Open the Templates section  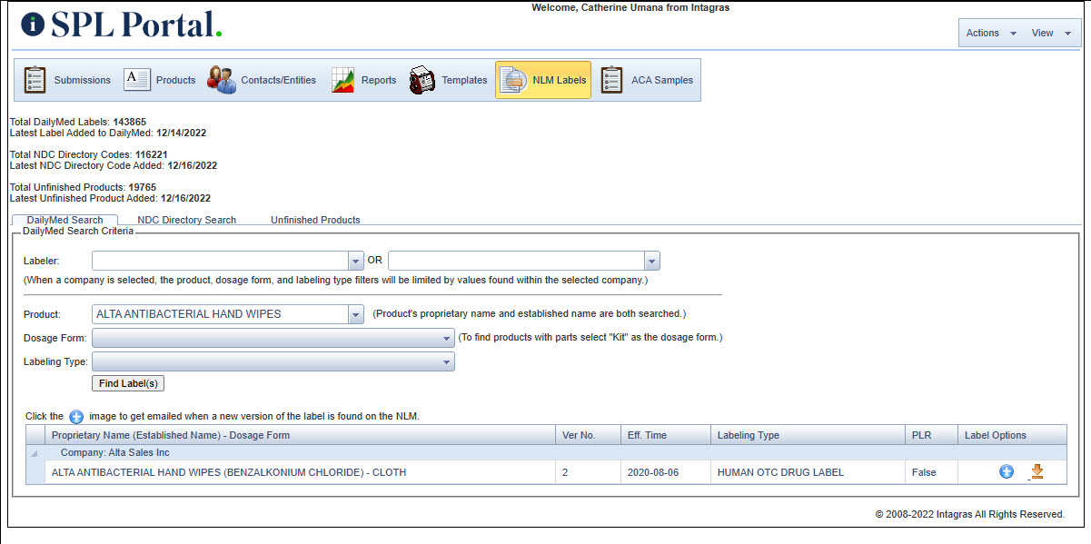pyautogui.click(x=449, y=80)
